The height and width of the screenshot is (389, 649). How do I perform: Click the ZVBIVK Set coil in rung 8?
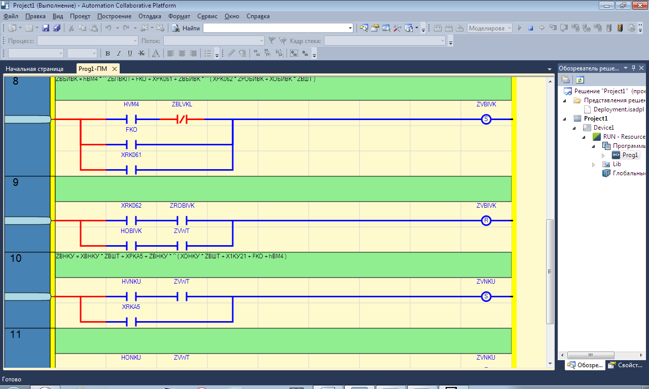click(486, 120)
